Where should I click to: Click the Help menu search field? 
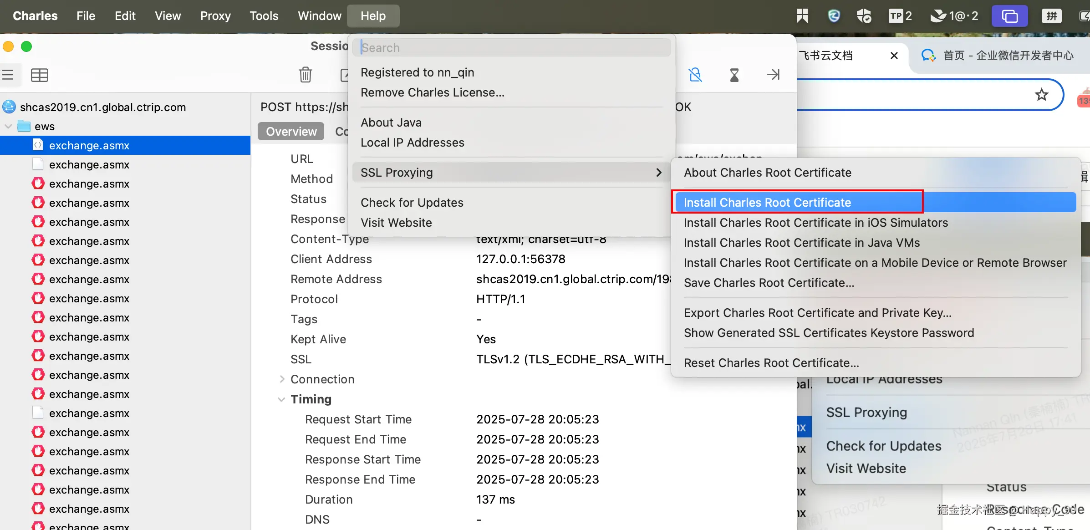(511, 48)
